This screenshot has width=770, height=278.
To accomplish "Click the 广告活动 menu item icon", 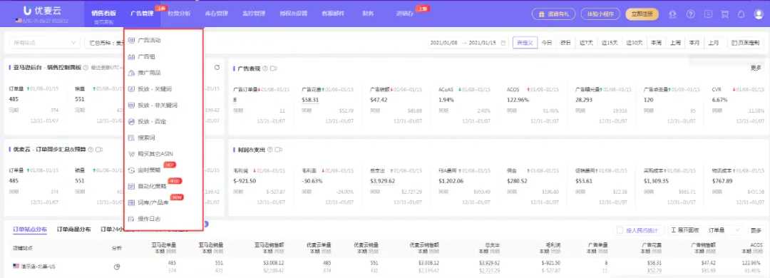I will click(131, 41).
